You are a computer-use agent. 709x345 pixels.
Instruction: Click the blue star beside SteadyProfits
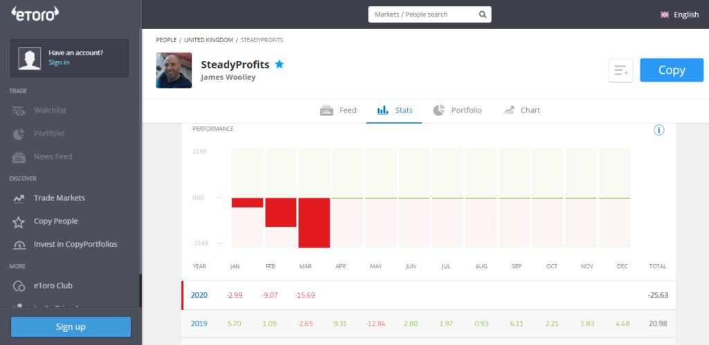click(x=280, y=64)
